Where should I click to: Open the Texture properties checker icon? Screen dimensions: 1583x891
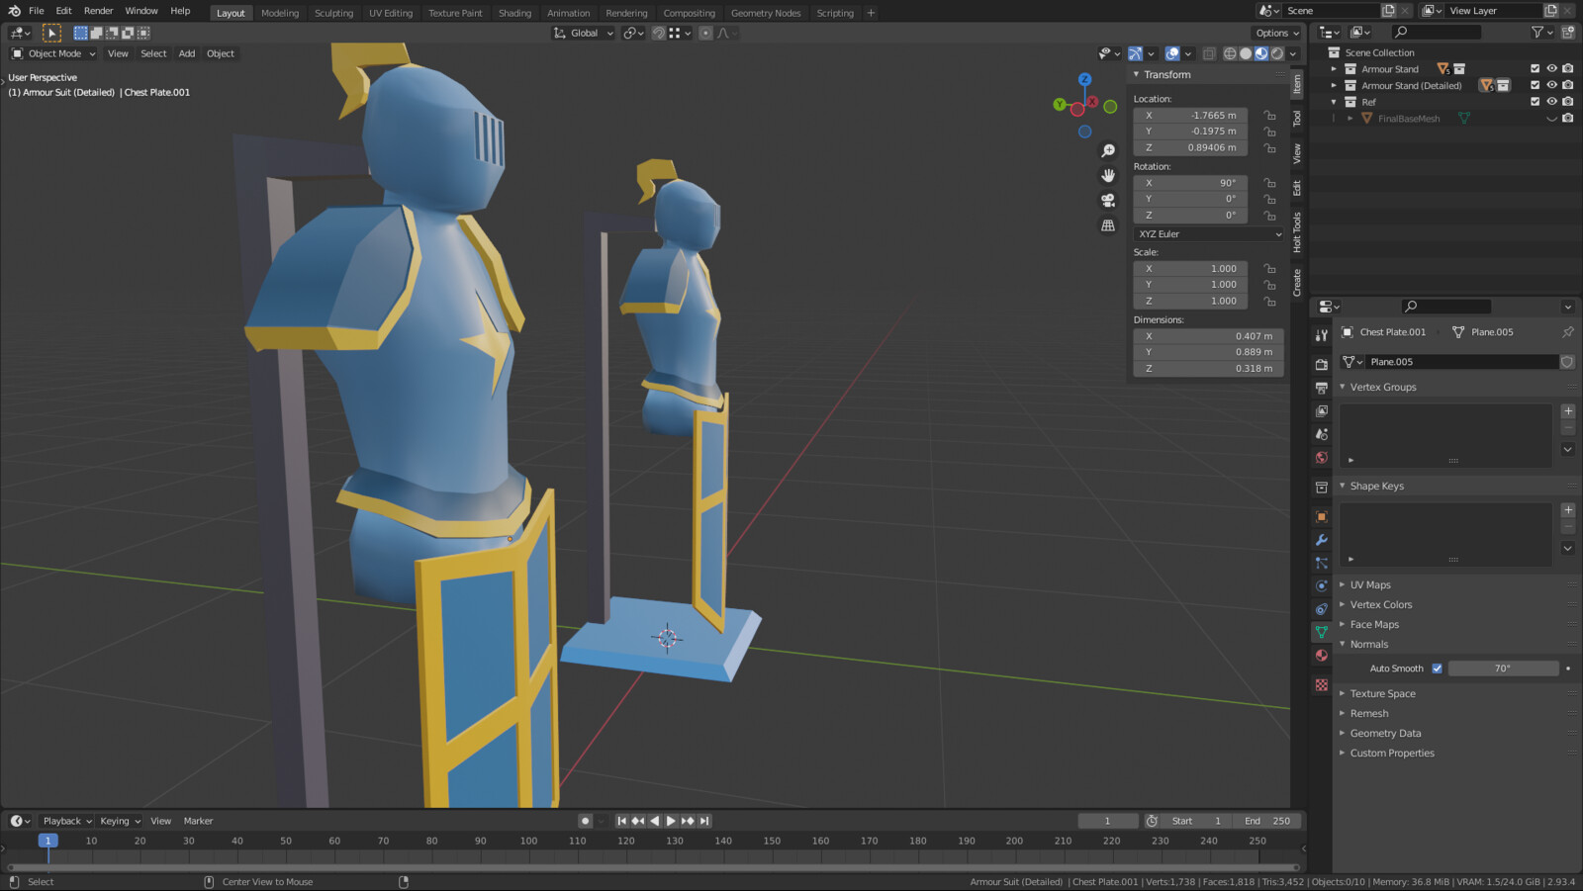click(x=1321, y=684)
